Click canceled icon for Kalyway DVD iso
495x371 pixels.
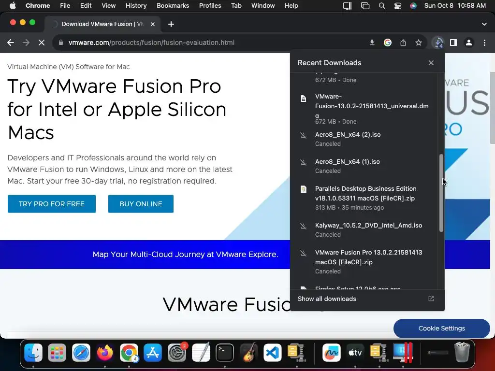(x=304, y=226)
